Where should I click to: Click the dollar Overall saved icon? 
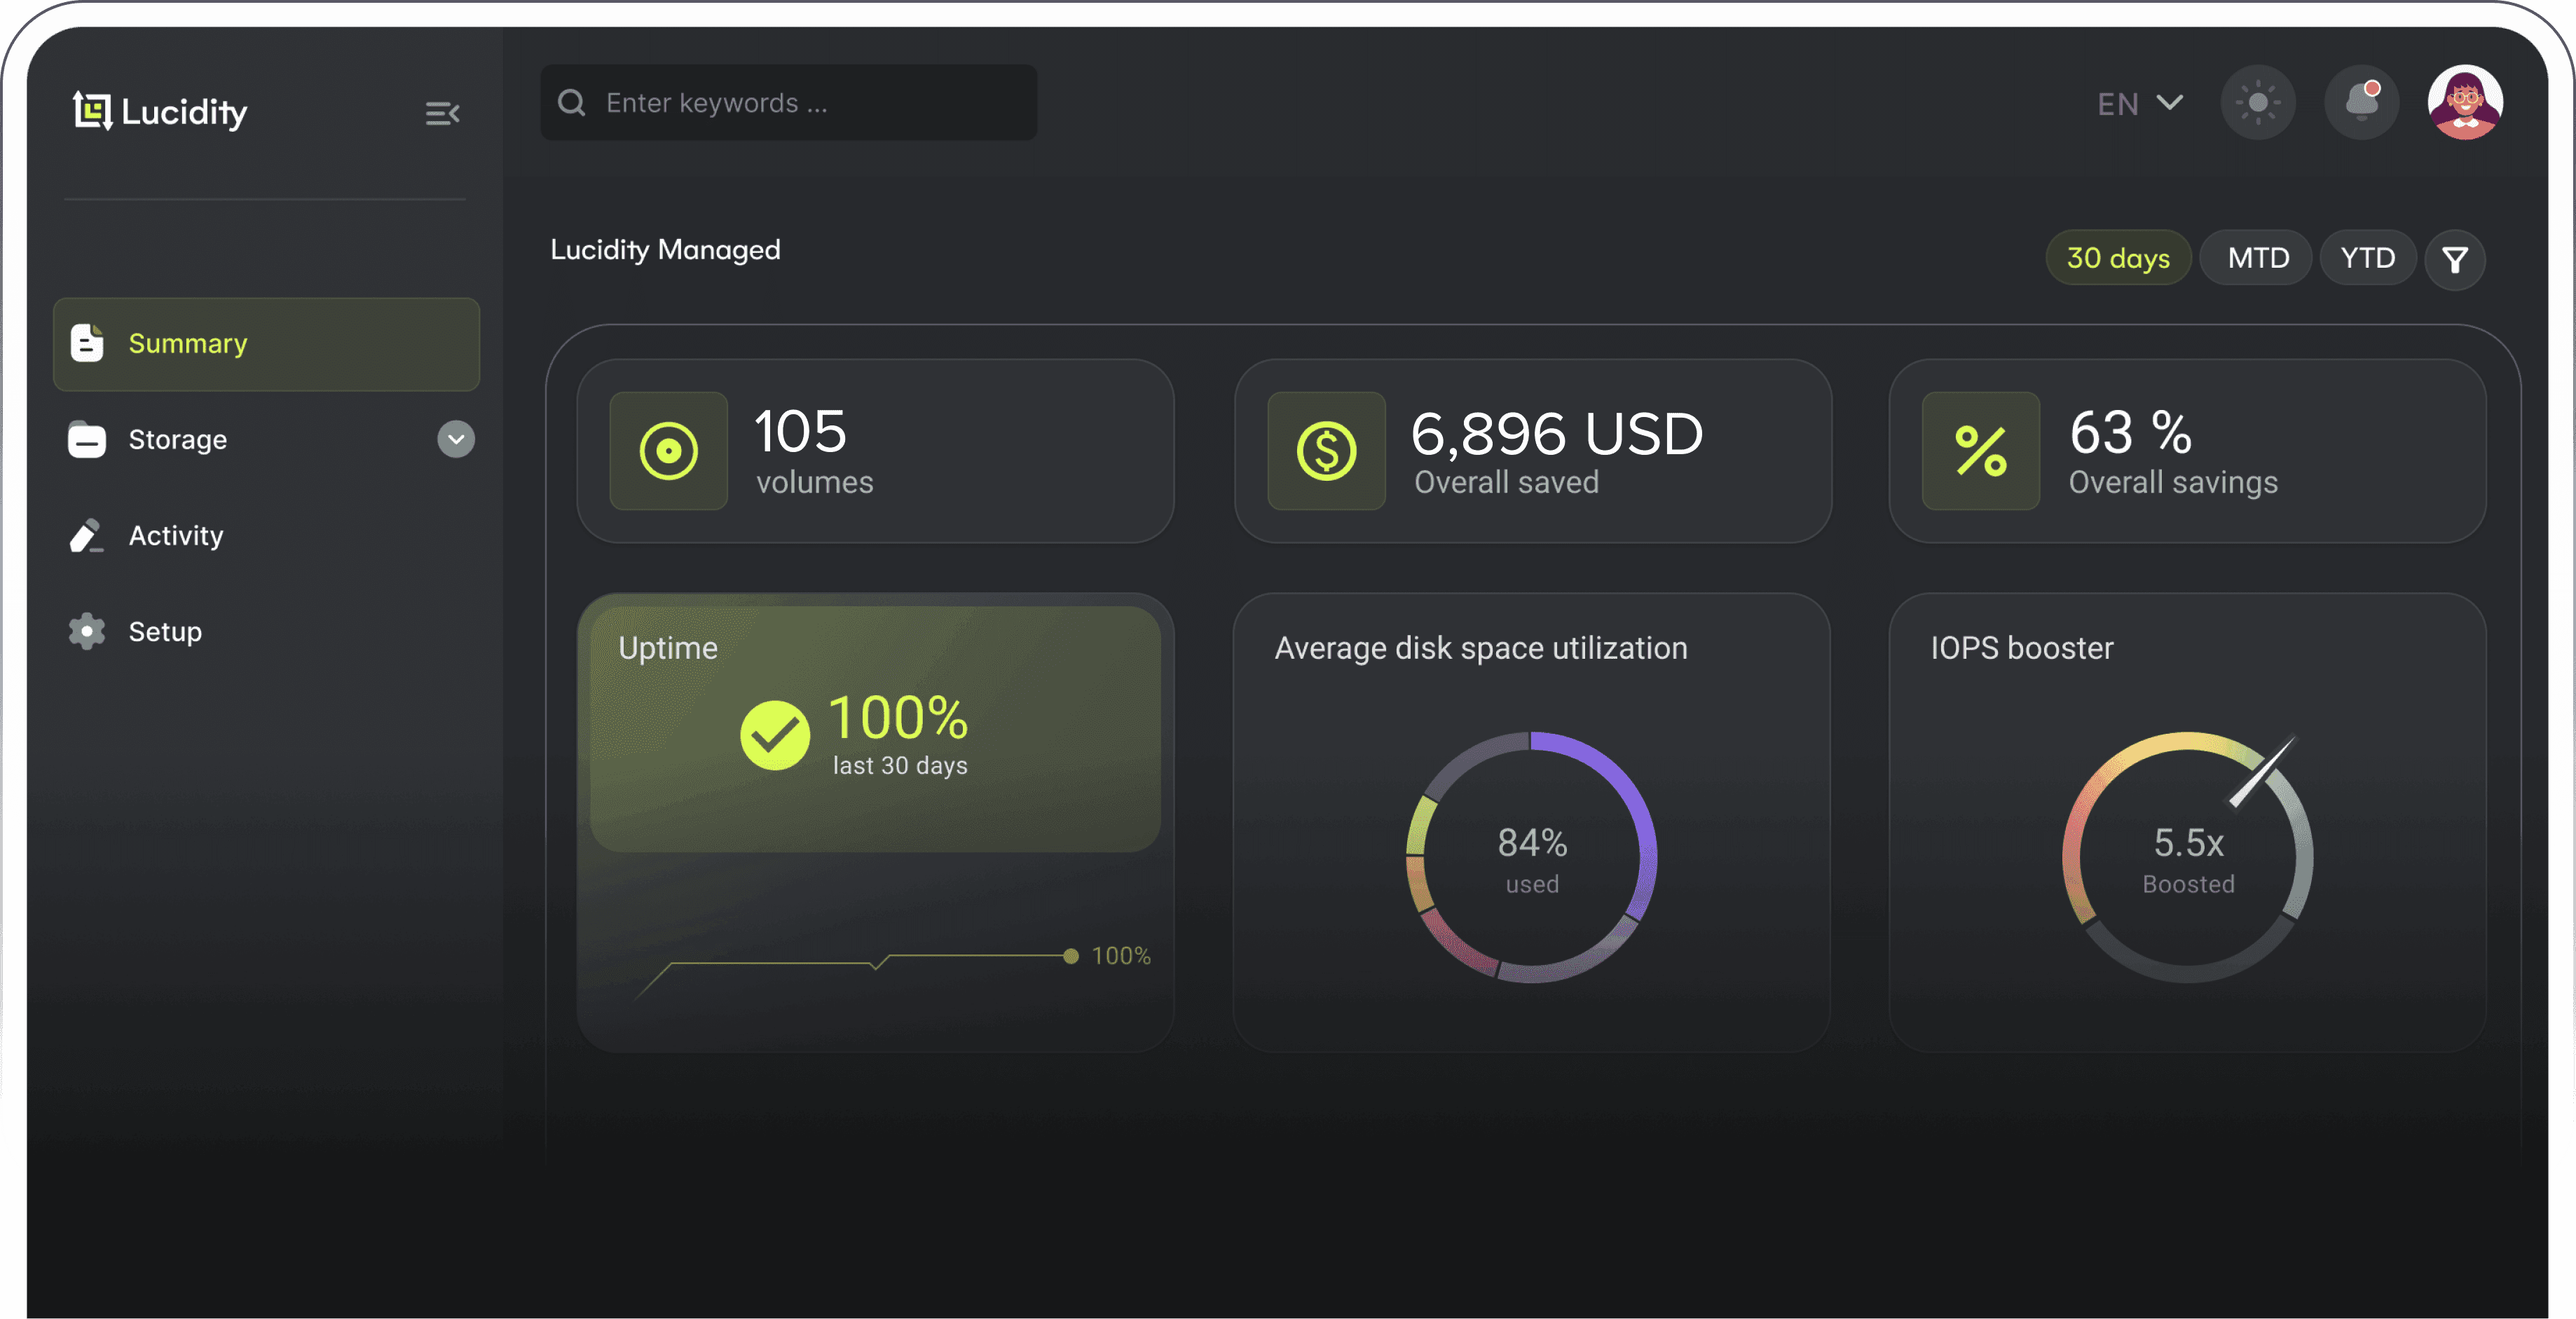[x=1326, y=451]
